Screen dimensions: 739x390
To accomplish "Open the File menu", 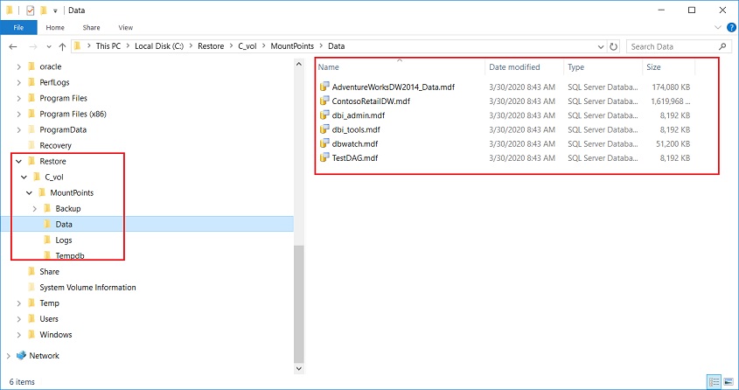I will [x=18, y=28].
